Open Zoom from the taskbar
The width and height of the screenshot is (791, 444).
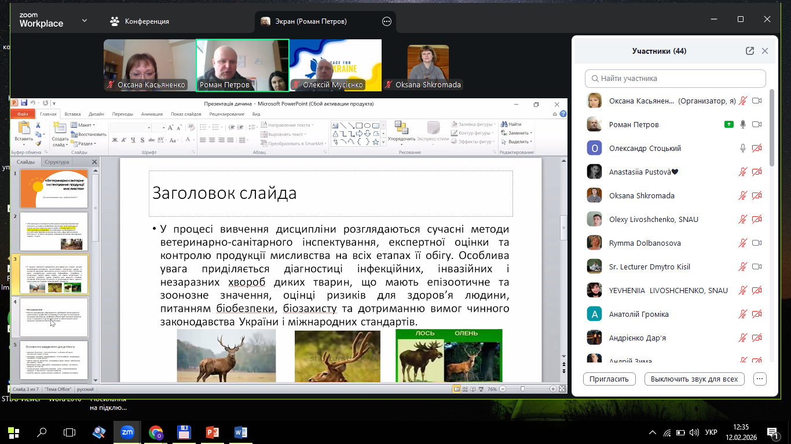(x=127, y=432)
